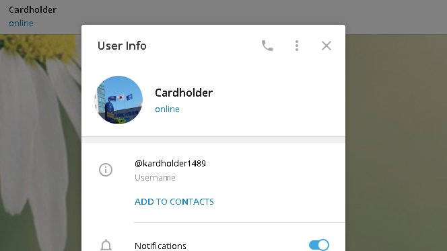This screenshot has width=447, height=251.
Task: Click the bell icon next to Notifications
Action: pyautogui.click(x=106, y=245)
